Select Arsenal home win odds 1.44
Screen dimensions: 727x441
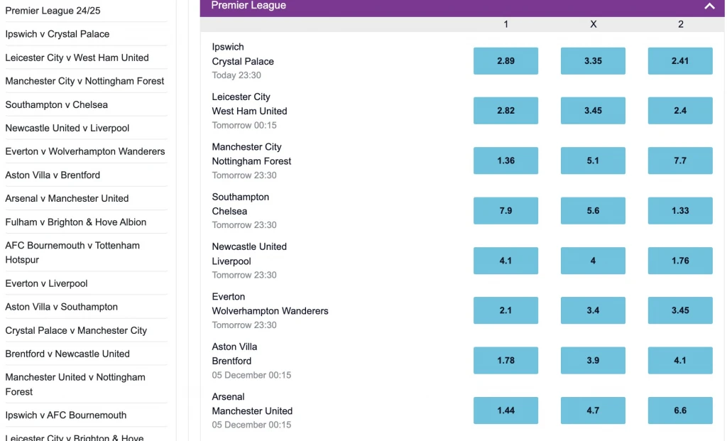click(x=505, y=410)
